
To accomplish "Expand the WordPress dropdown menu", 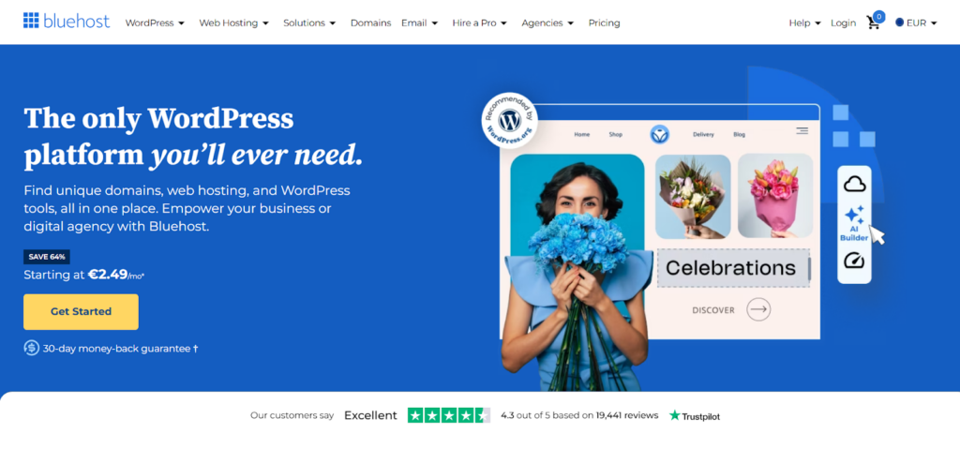I will click(x=155, y=23).
